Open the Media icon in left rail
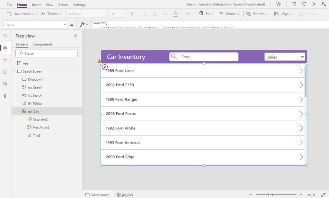Image resolution: width=329 pixels, height=198 pixels. (5, 84)
